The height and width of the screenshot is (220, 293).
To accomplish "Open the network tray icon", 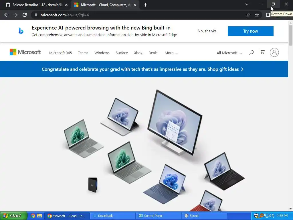I will click(267, 216).
